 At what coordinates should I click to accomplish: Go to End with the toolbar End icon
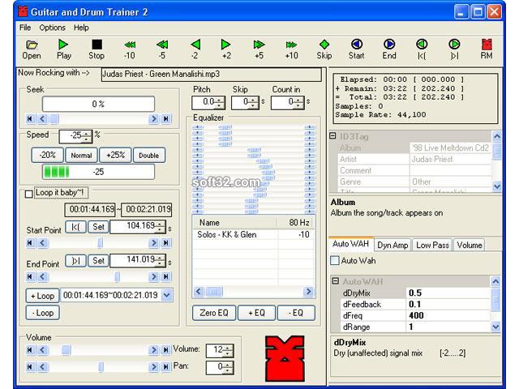tap(389, 49)
